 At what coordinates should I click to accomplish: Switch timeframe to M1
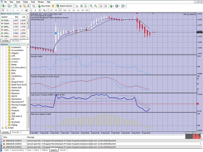pos(51,10)
